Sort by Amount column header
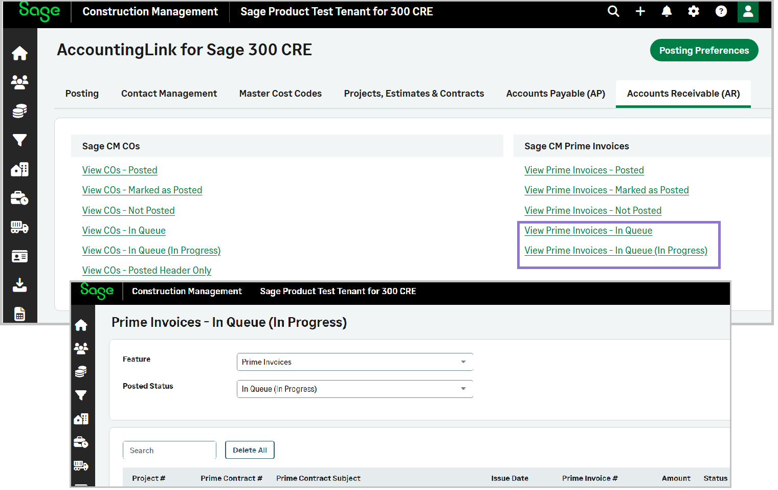 676,479
